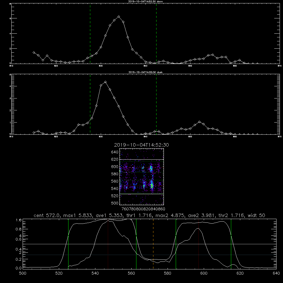The height and width of the screenshot is (283, 283).
Task: Click the secondary dusk peak diamond near 852
Action: 199,122
